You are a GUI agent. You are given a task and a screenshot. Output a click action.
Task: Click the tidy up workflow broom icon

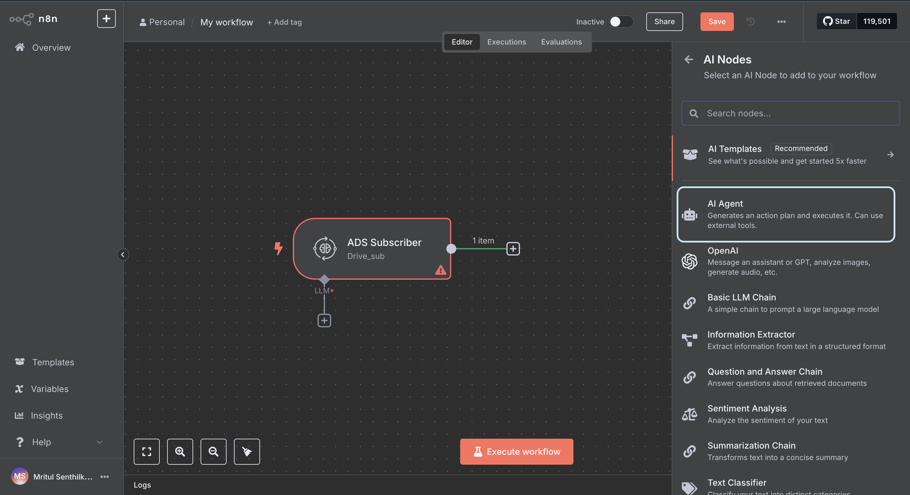pos(247,451)
